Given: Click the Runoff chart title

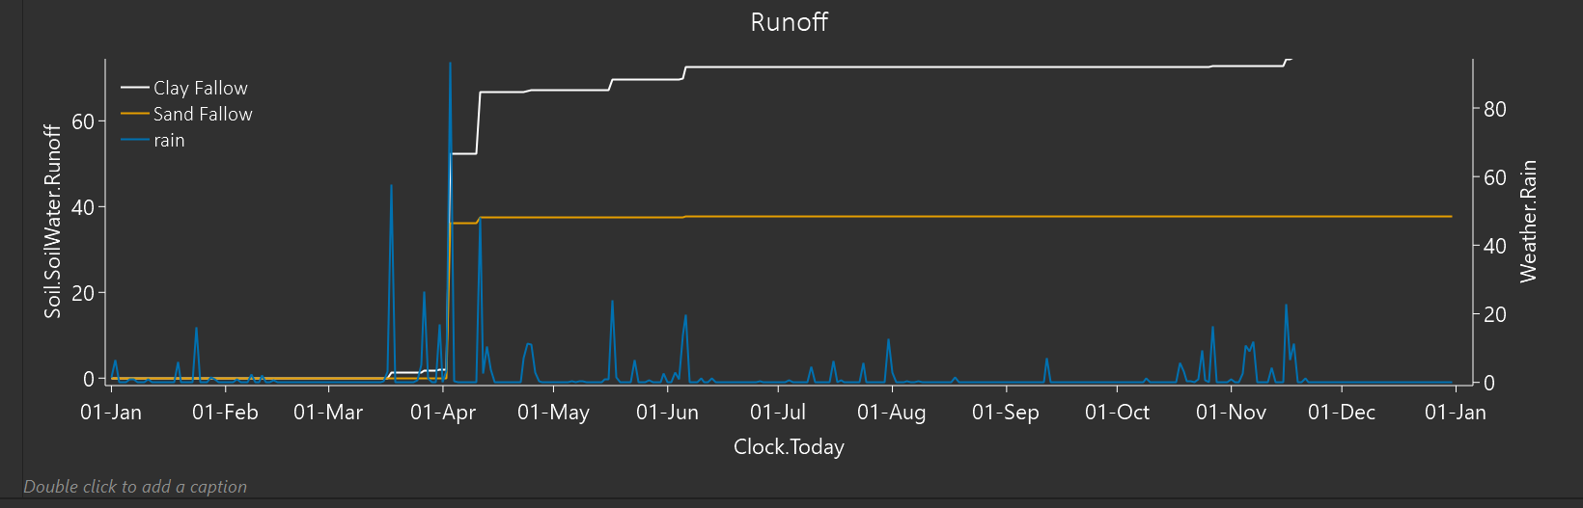Looking at the screenshot, I should tap(789, 22).
